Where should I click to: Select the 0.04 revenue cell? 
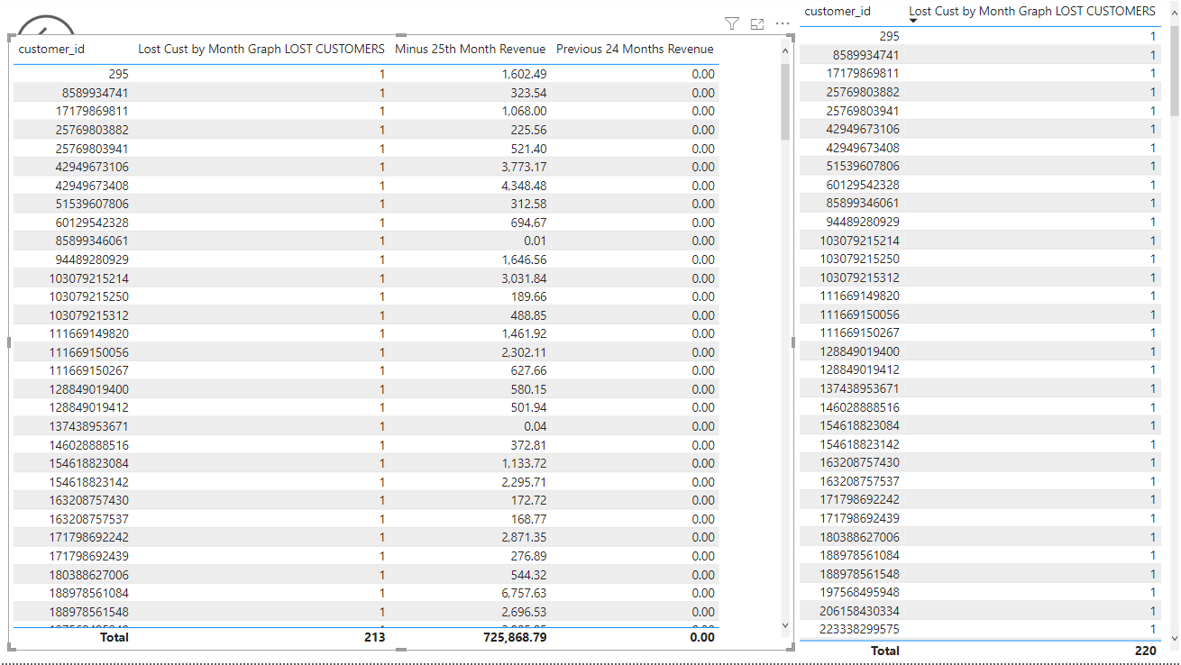tap(534, 426)
